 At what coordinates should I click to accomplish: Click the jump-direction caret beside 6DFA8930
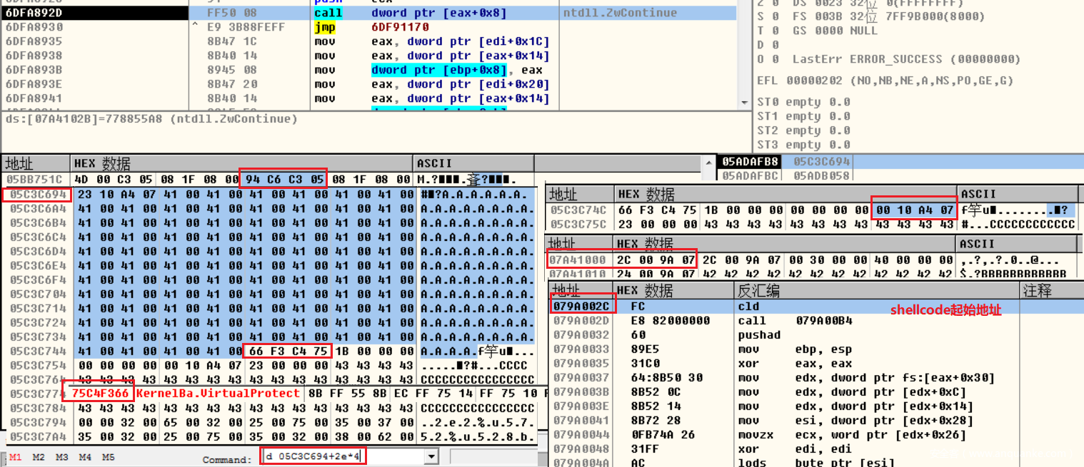(195, 27)
